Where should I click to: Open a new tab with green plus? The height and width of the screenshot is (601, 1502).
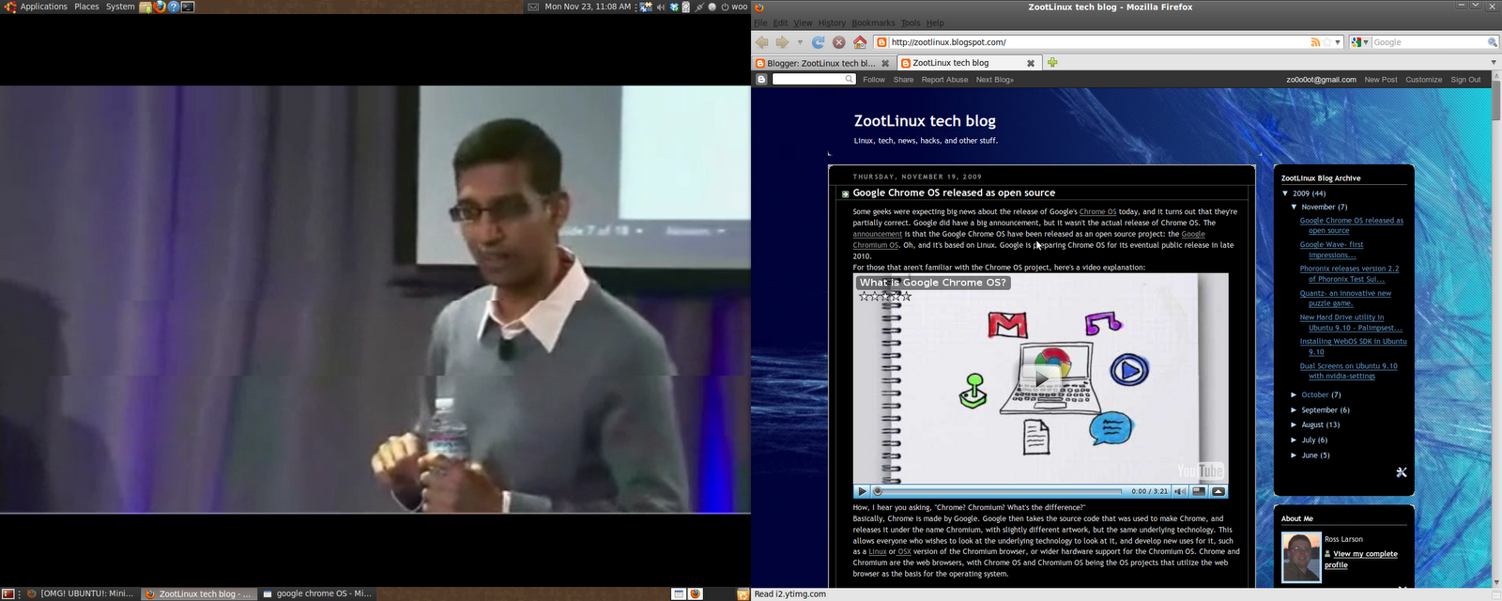(1052, 62)
